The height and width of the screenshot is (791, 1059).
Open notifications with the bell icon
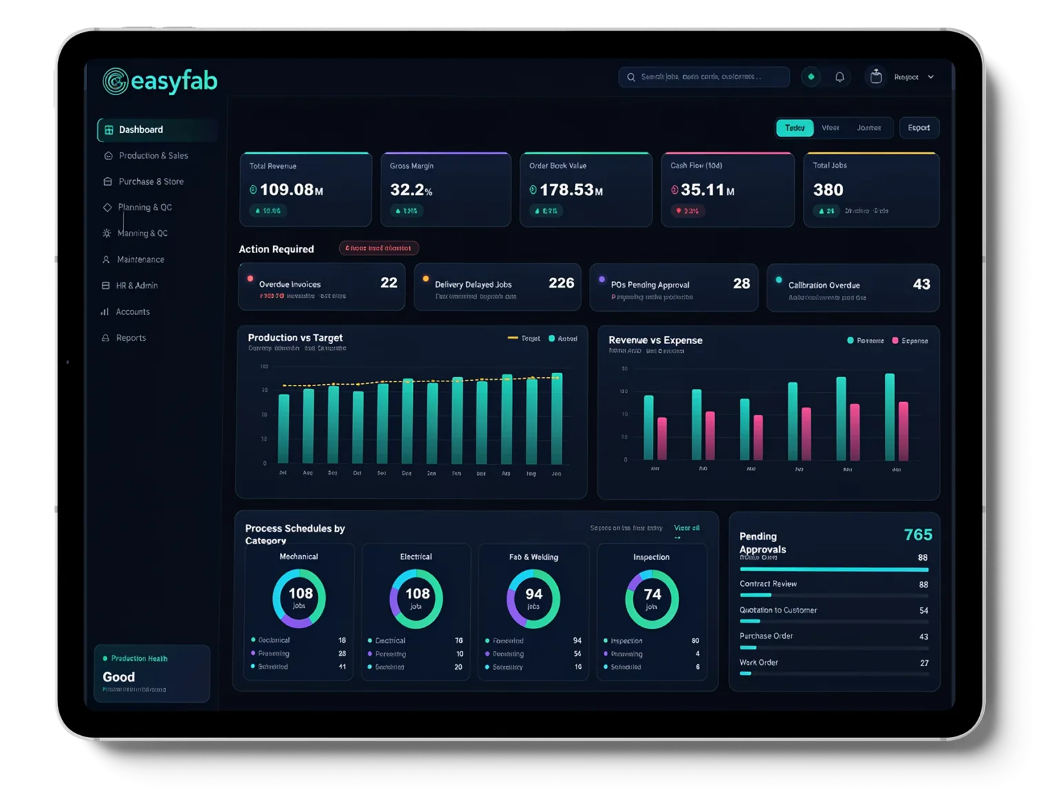[840, 77]
